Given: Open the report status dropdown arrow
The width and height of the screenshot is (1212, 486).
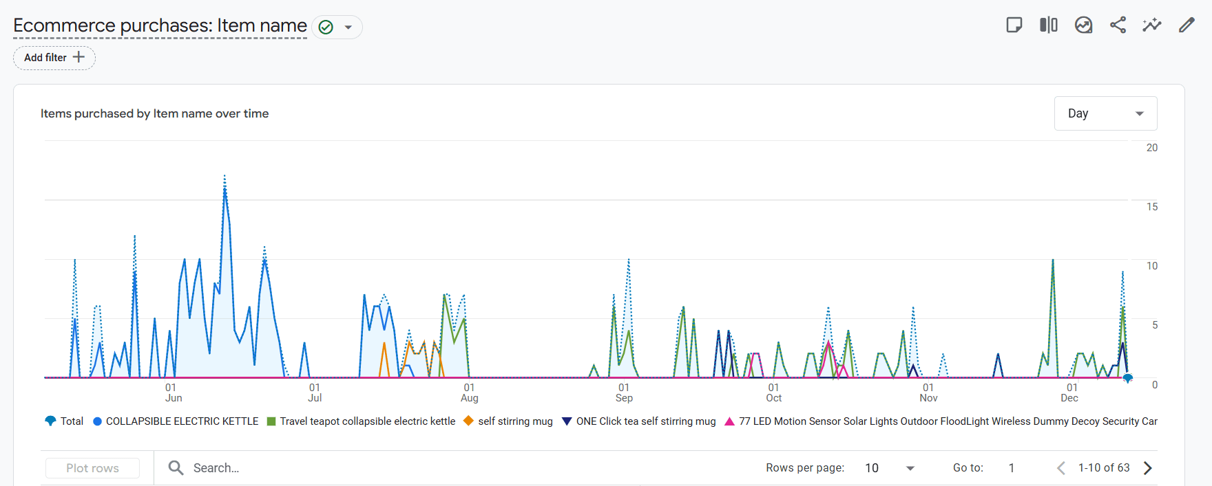Looking at the screenshot, I should (348, 27).
